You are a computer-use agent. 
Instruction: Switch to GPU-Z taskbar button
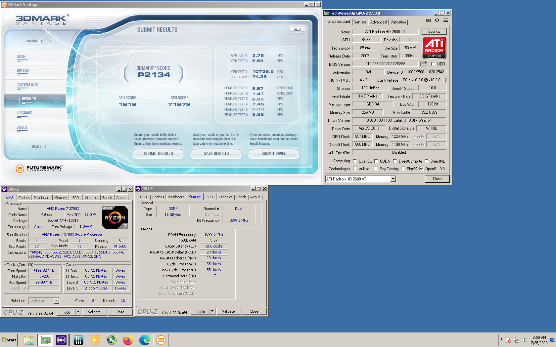45,340
